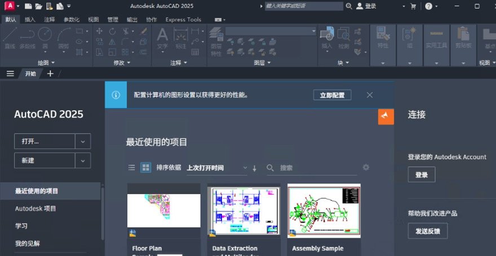
Task: Click the 新建 button
Action: (x=45, y=160)
